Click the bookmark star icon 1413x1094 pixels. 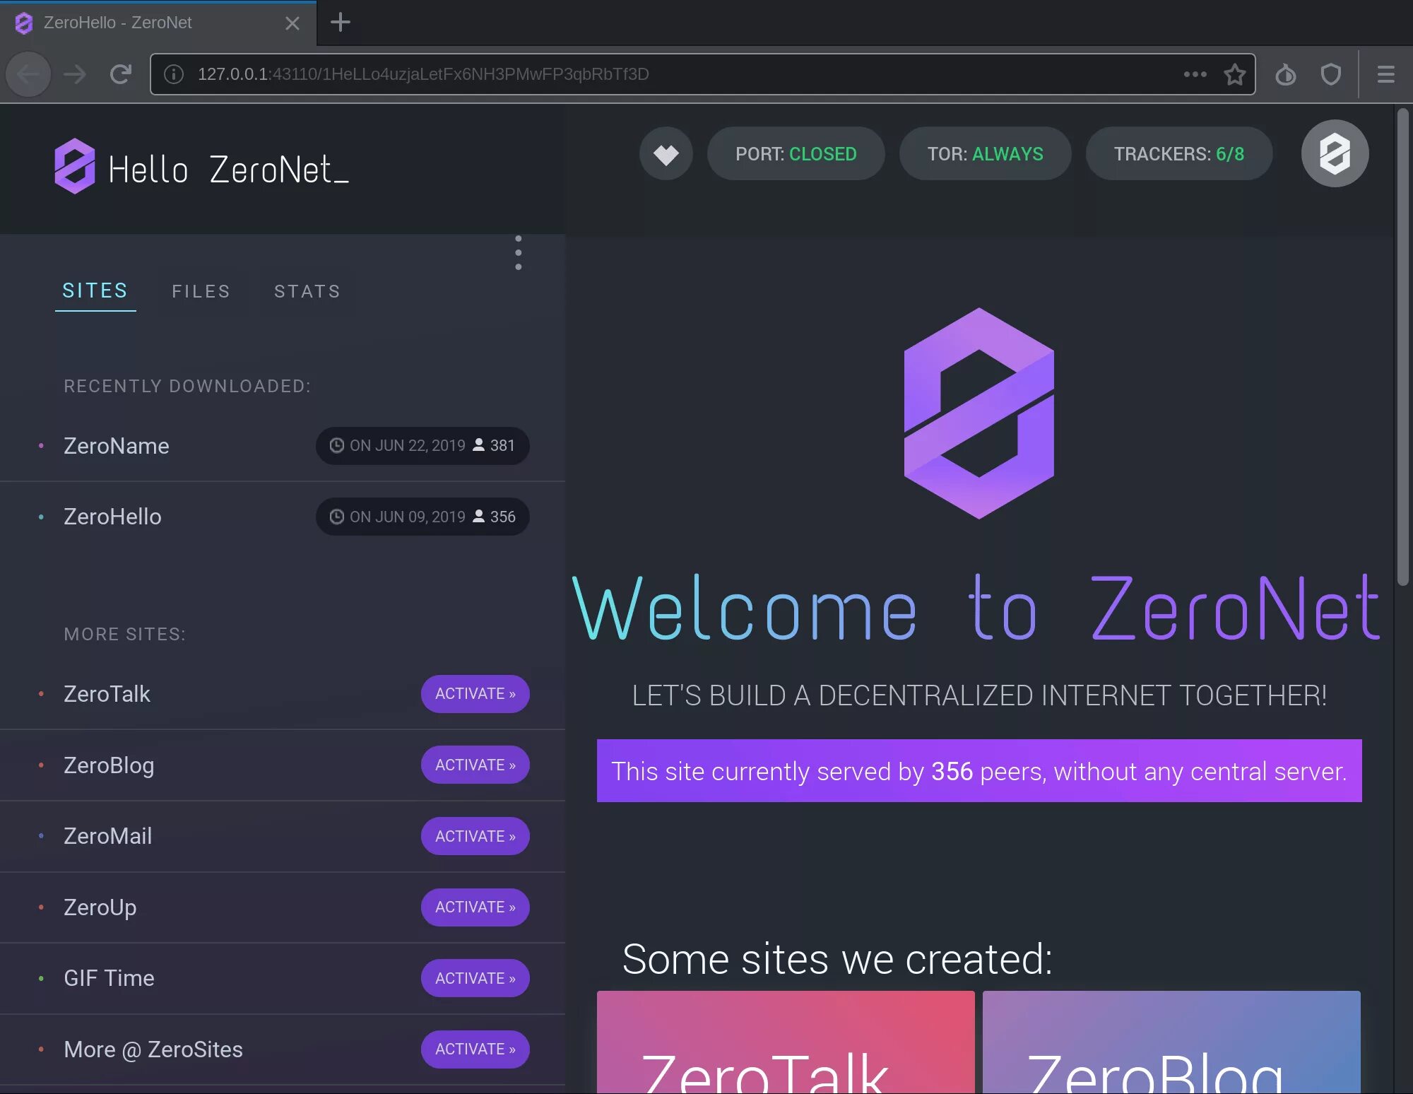[1234, 74]
